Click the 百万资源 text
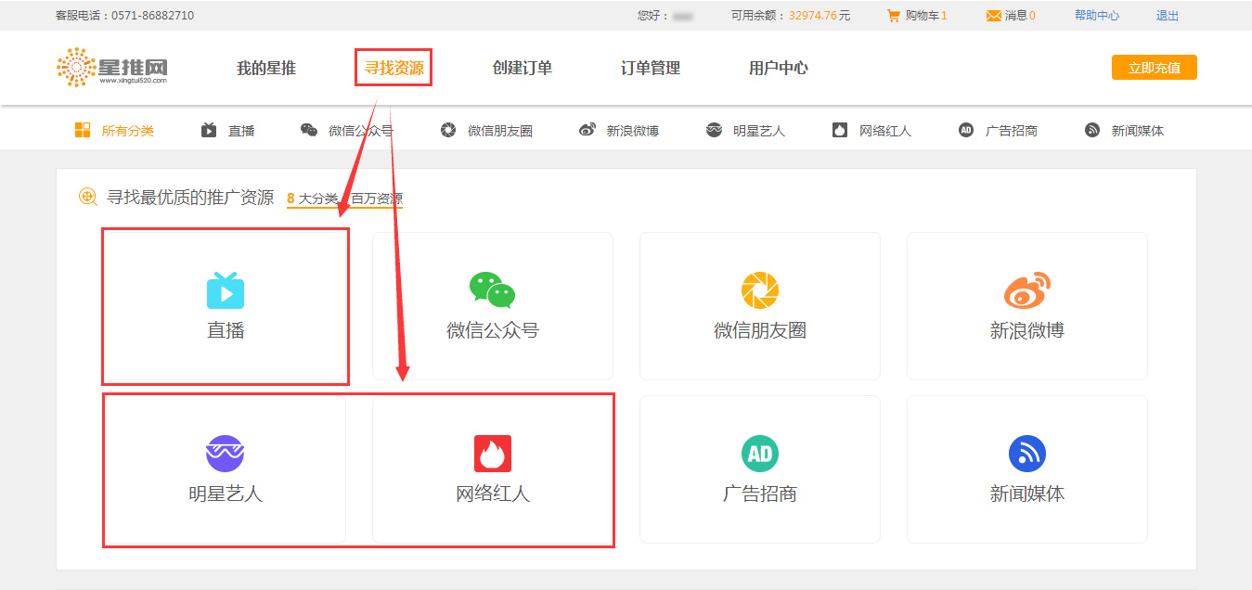The height and width of the screenshot is (590, 1252). pos(377,199)
